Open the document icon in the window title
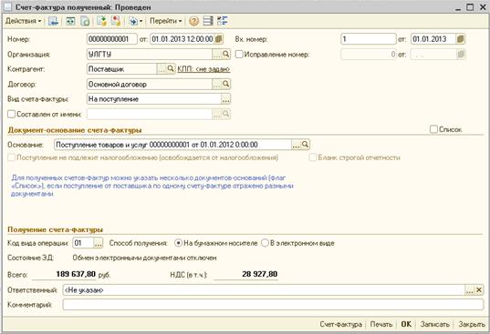The height and width of the screenshot is (334, 490). pos(8,7)
